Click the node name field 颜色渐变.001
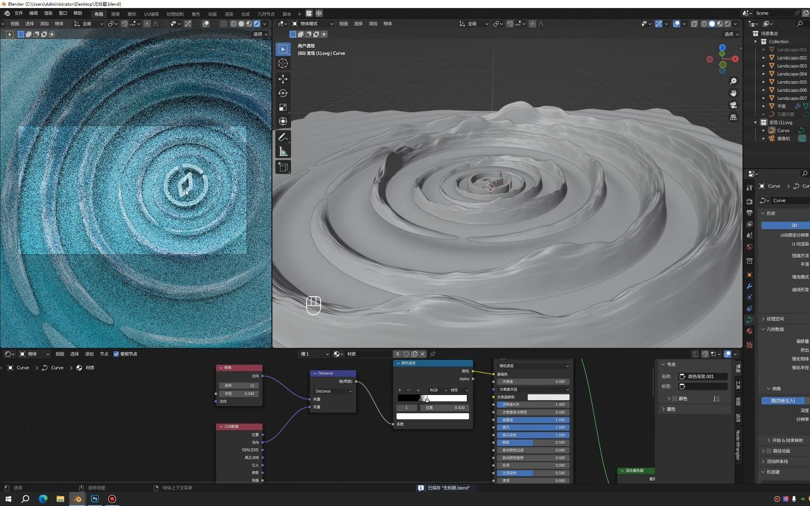This screenshot has height=506, width=810. 703,377
